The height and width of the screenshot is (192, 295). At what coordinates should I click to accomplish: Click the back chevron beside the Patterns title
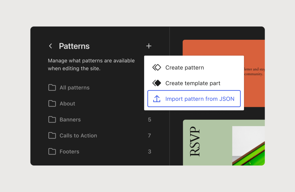coord(50,46)
